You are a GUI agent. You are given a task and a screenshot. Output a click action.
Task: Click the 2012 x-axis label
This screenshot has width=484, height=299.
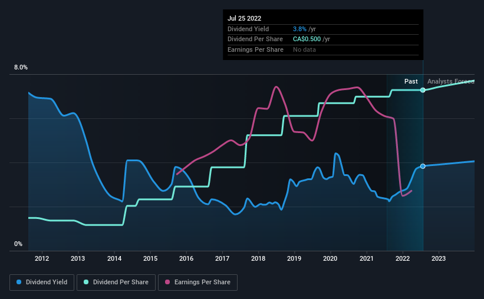(42, 258)
